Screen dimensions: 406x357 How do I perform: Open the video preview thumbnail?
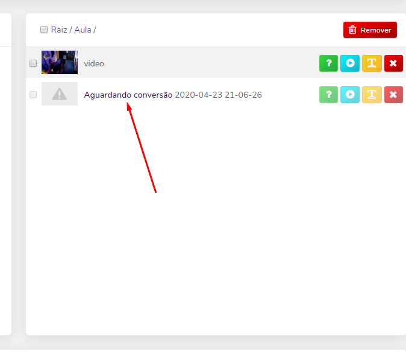60,63
